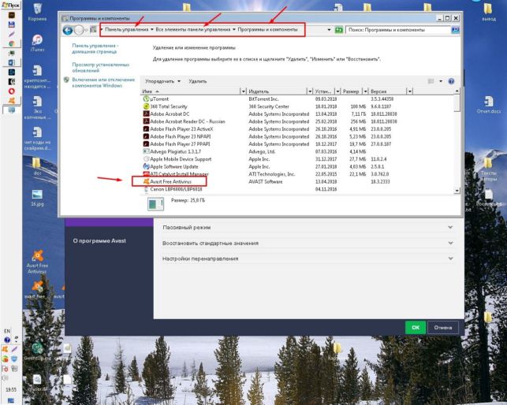Click the Word icon in the taskbar
507x405 pixels.
point(11,62)
